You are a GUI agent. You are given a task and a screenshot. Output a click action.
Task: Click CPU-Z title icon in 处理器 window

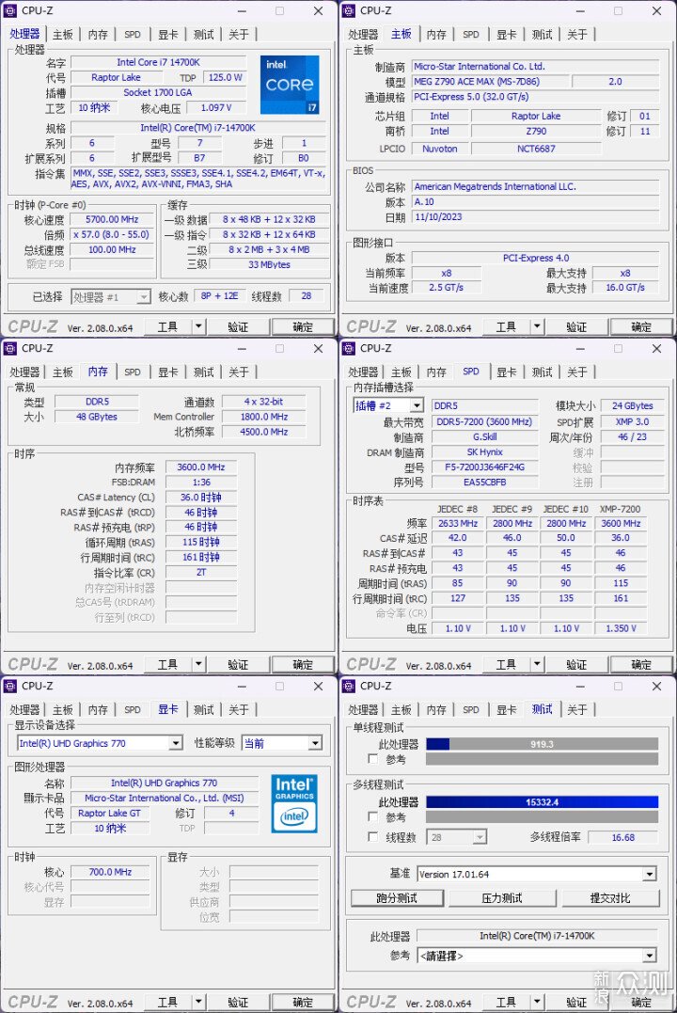click(10, 10)
